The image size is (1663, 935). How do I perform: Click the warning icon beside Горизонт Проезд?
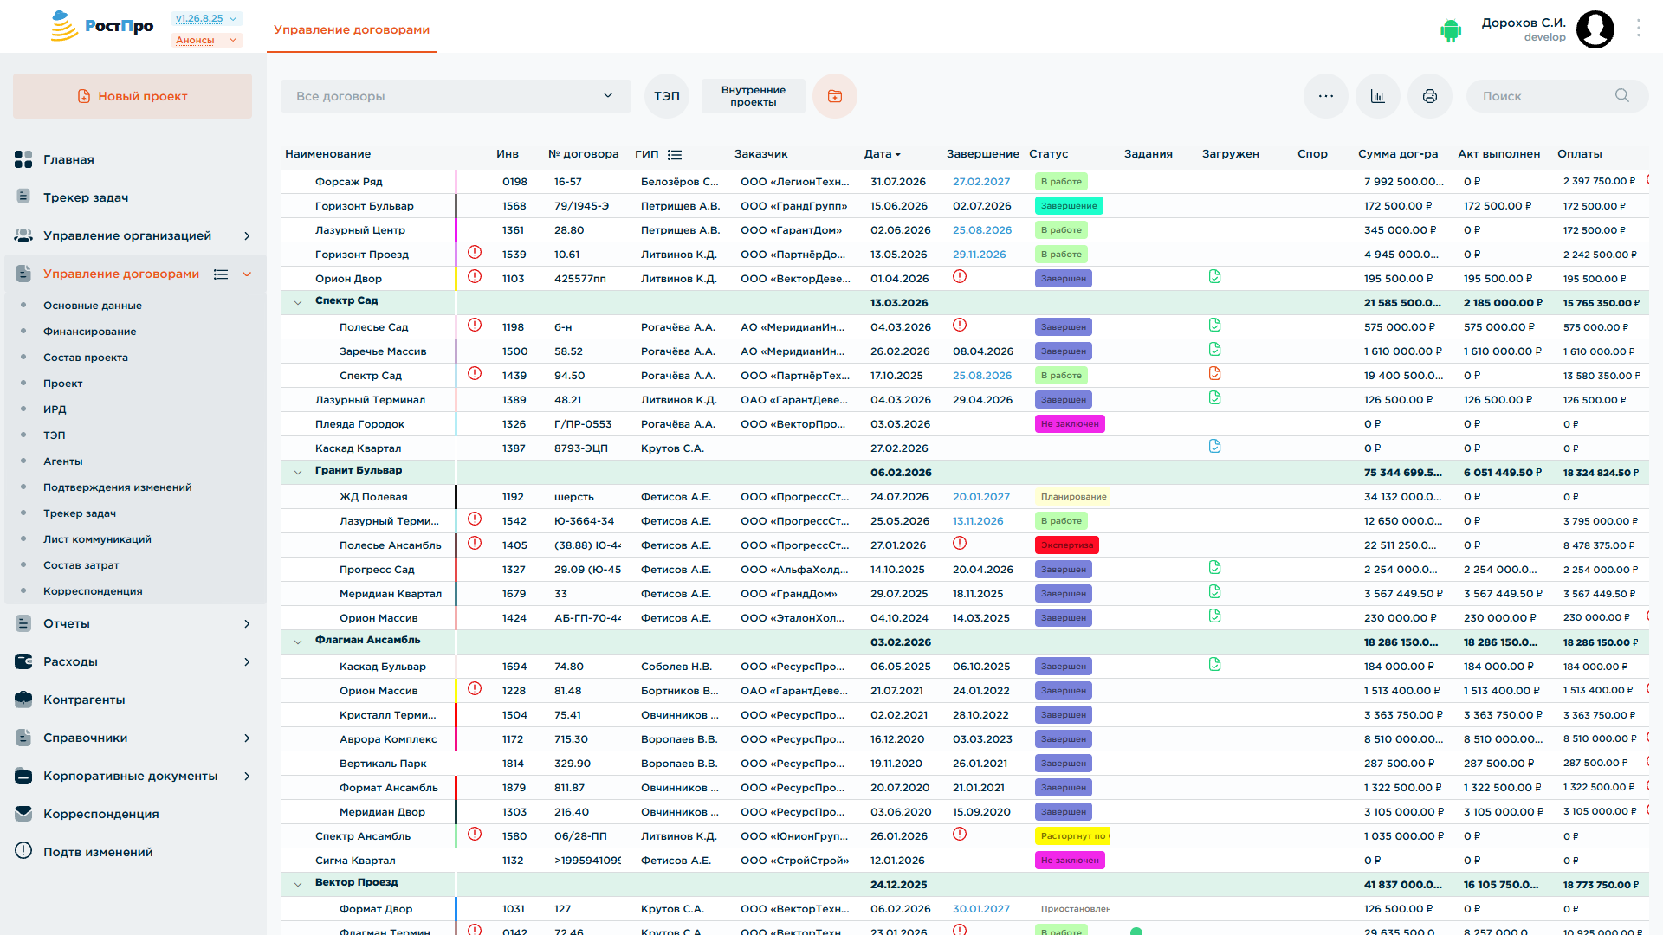click(x=475, y=253)
